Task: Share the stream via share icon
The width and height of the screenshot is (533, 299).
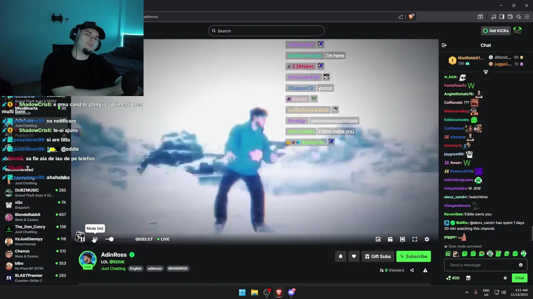Action: point(412,270)
